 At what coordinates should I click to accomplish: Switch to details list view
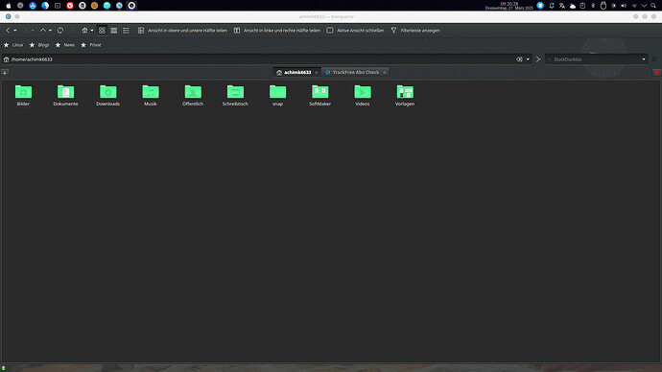(126, 31)
